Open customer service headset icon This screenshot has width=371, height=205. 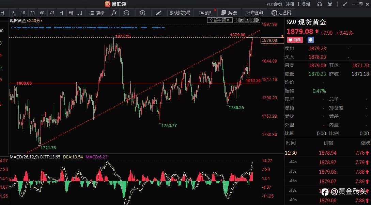point(320,4)
